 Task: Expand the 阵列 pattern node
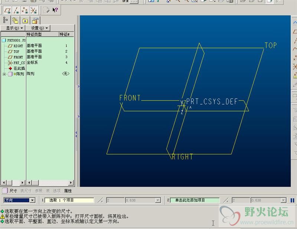click(x=4, y=74)
